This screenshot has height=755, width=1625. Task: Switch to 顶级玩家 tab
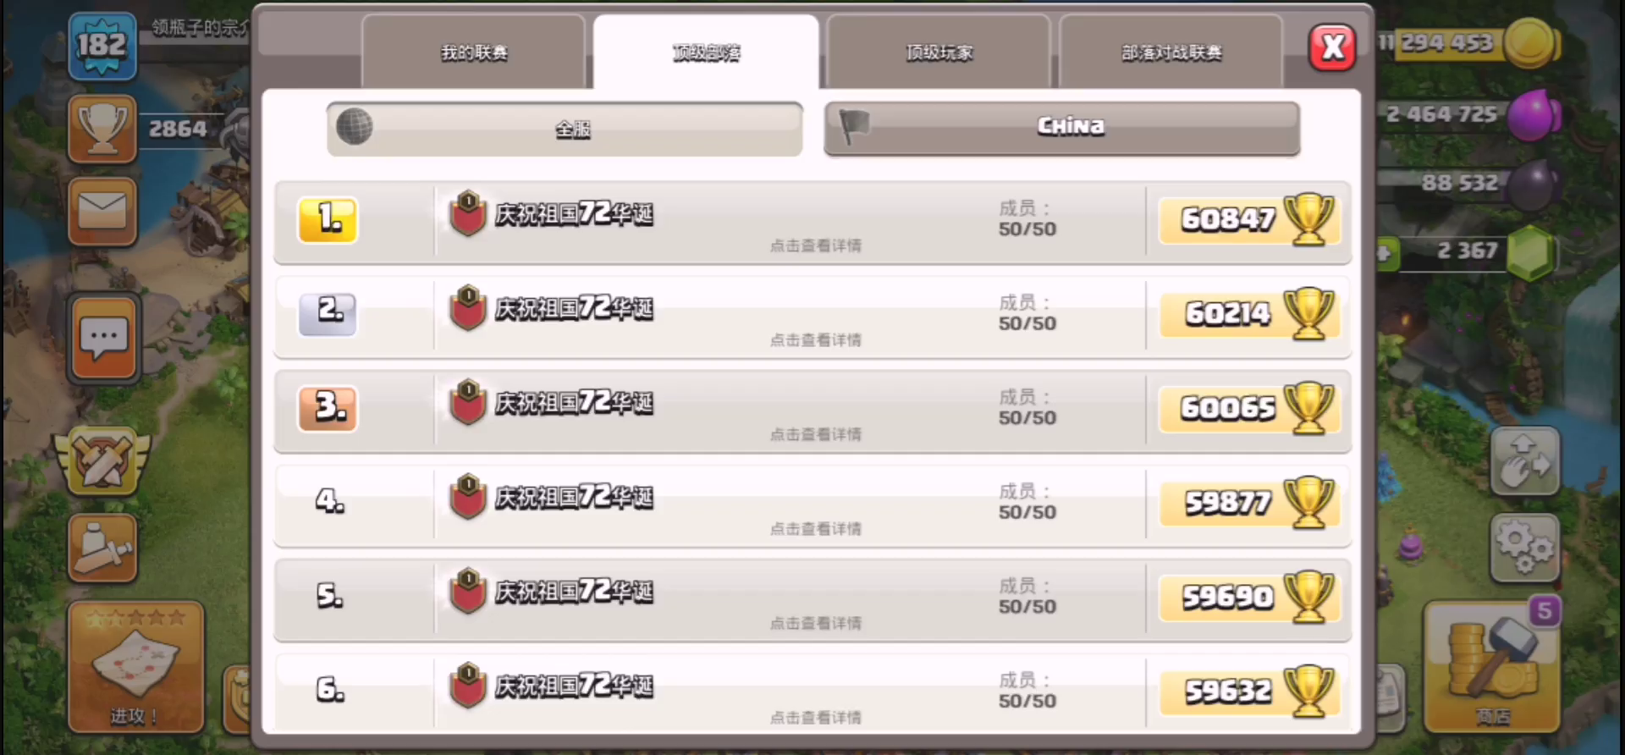(x=939, y=52)
